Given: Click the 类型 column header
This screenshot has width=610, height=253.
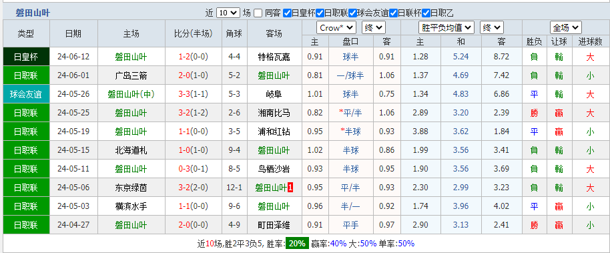Looking at the screenshot, I should pyautogui.click(x=26, y=33).
